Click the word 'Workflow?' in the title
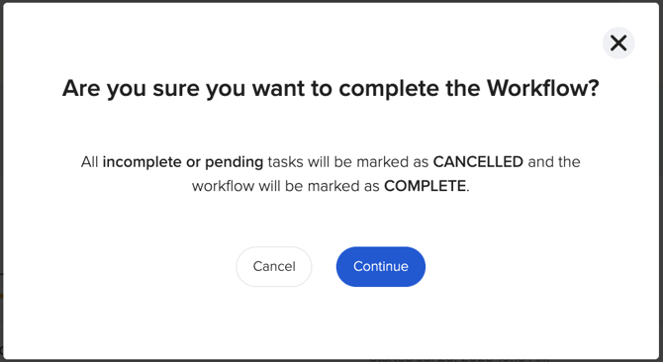This screenshot has width=663, height=362. (x=543, y=88)
